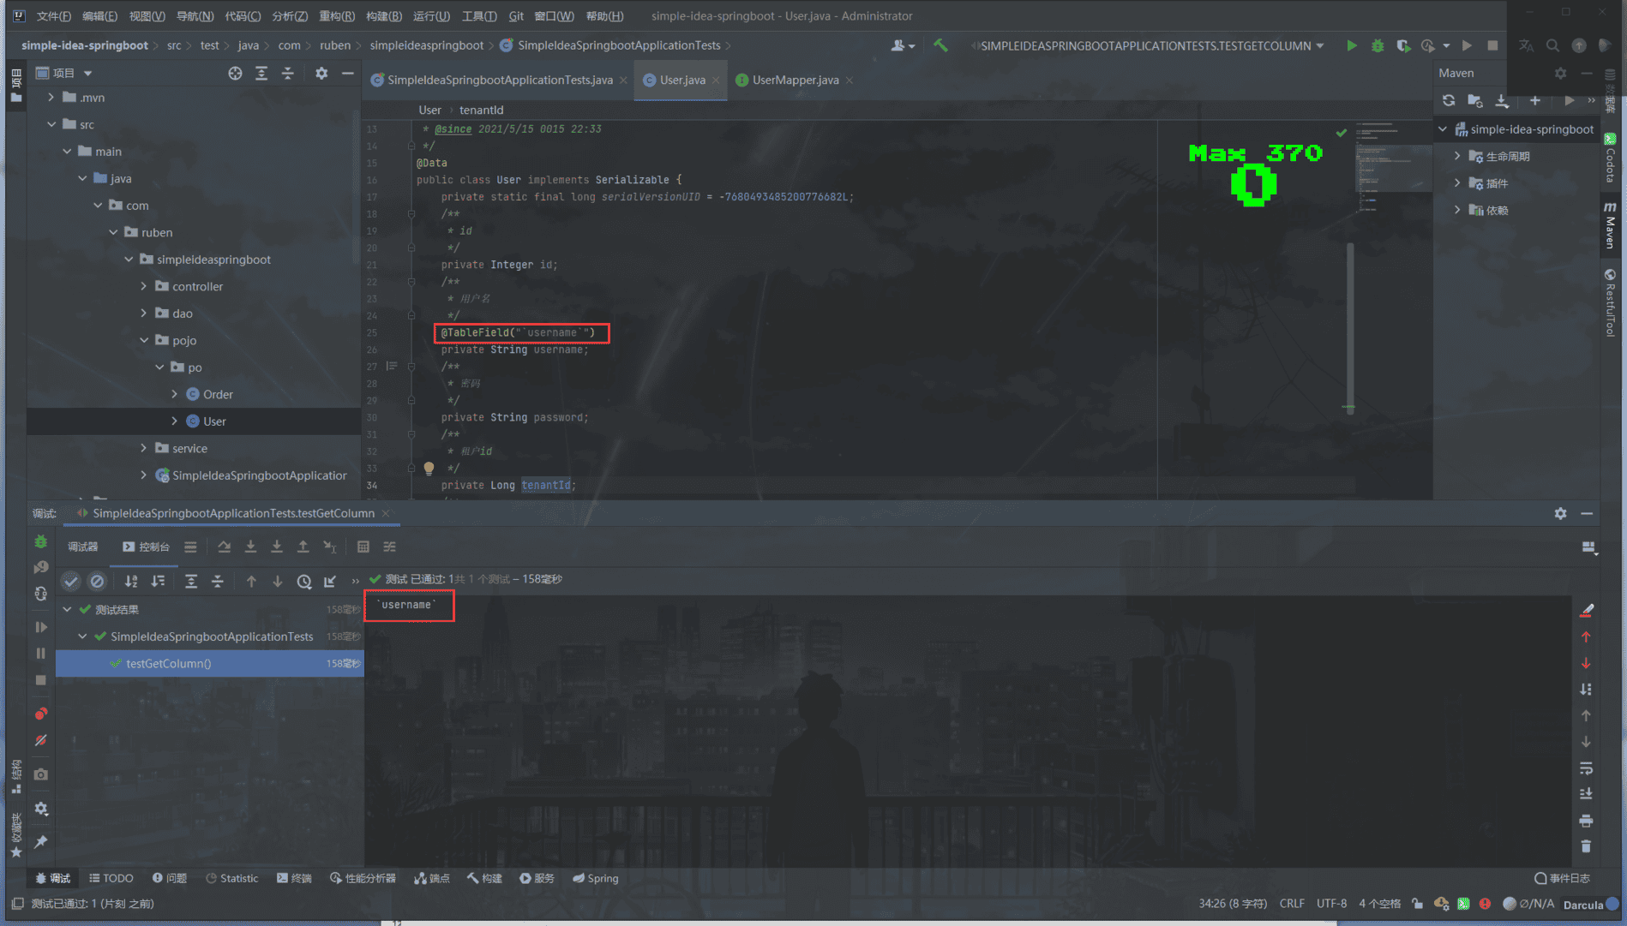Toggle soft-wrap in console output

(1586, 768)
